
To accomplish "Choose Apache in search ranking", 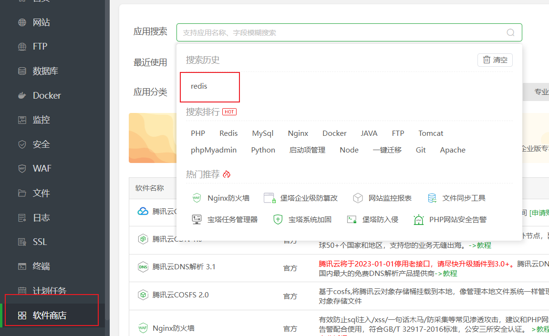I will (453, 150).
